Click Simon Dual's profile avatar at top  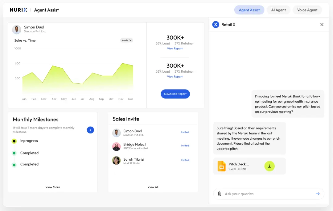17,30
